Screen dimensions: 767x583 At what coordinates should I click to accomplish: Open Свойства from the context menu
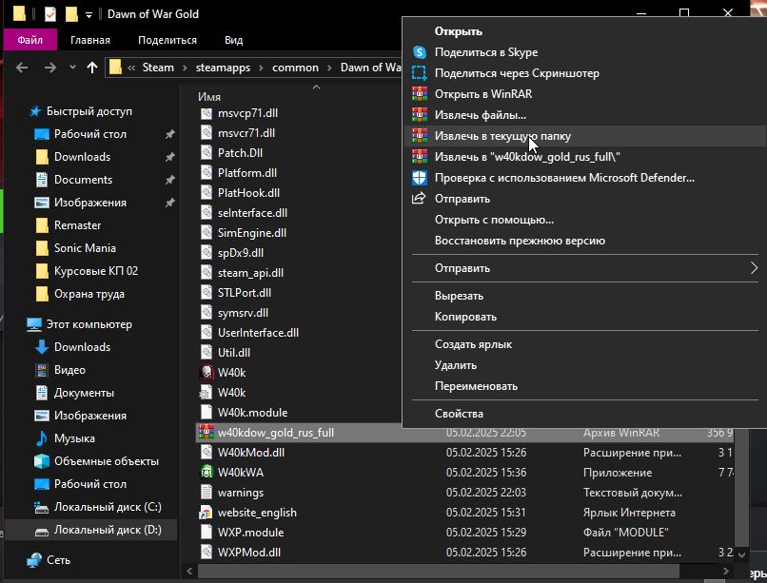(x=584, y=414)
